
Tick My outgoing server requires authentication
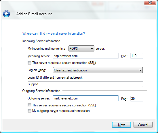pyautogui.click(x=29, y=111)
